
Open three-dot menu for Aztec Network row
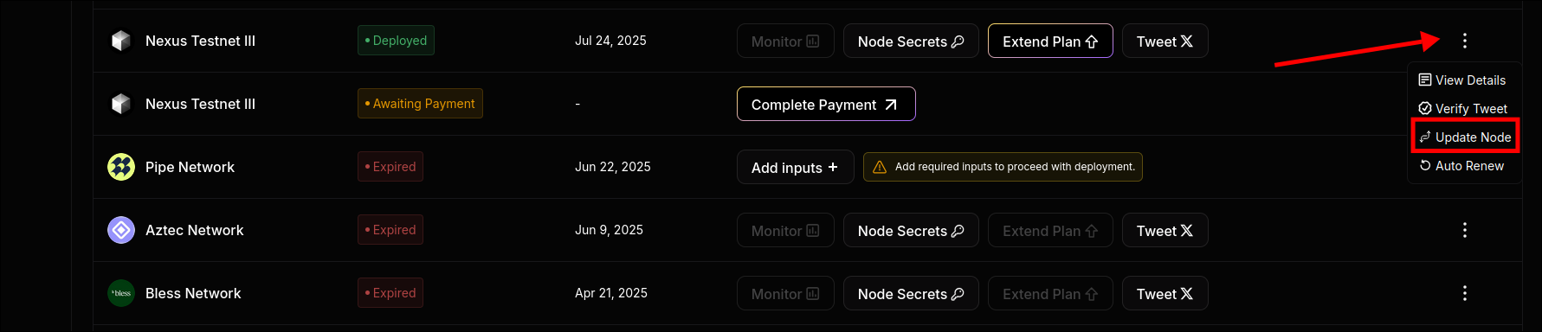point(1465,230)
